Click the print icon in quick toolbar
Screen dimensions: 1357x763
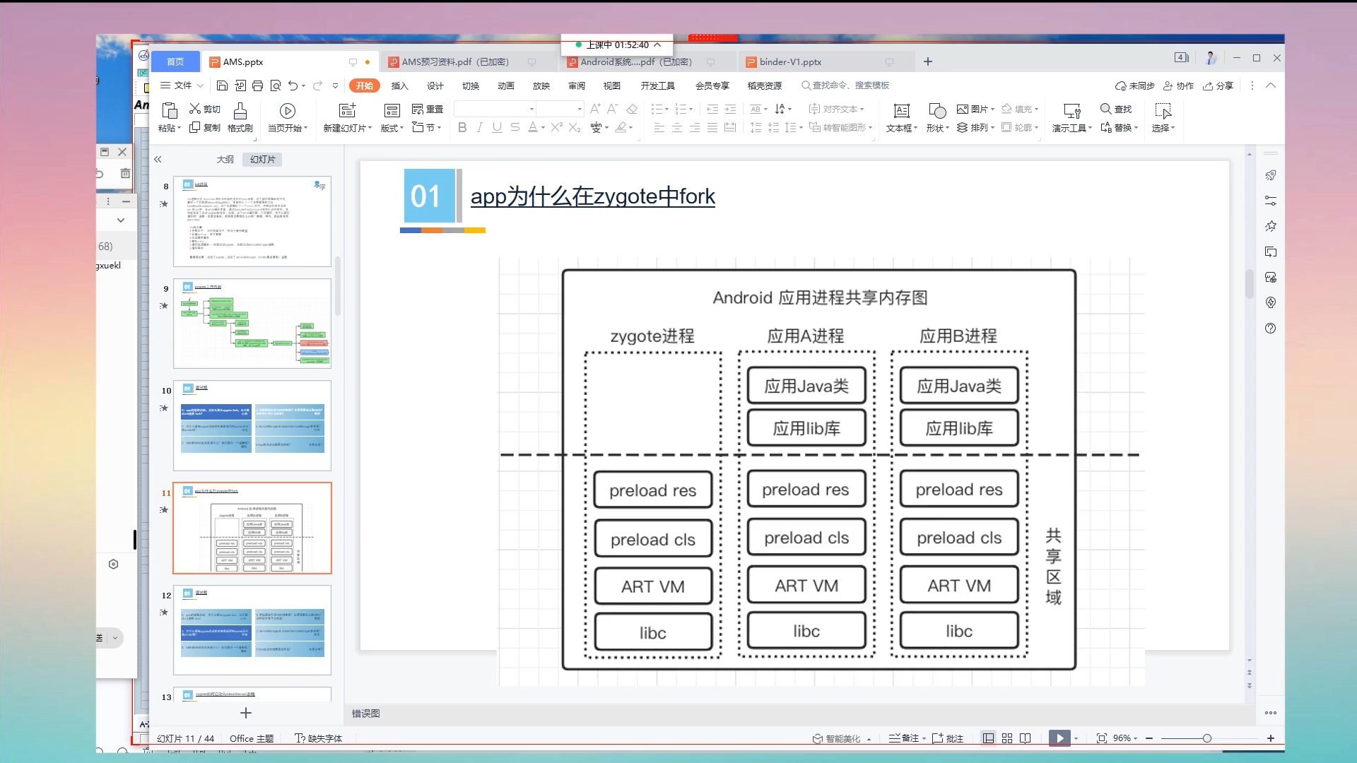coord(257,85)
